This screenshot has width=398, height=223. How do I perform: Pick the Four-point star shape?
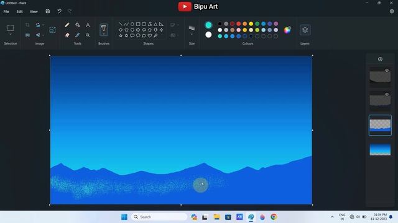click(x=161, y=30)
